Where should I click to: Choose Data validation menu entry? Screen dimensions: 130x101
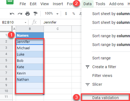coord(105,98)
